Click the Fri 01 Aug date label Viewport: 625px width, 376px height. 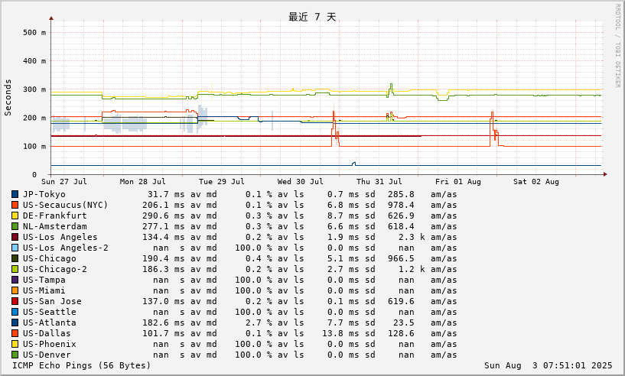point(458,182)
